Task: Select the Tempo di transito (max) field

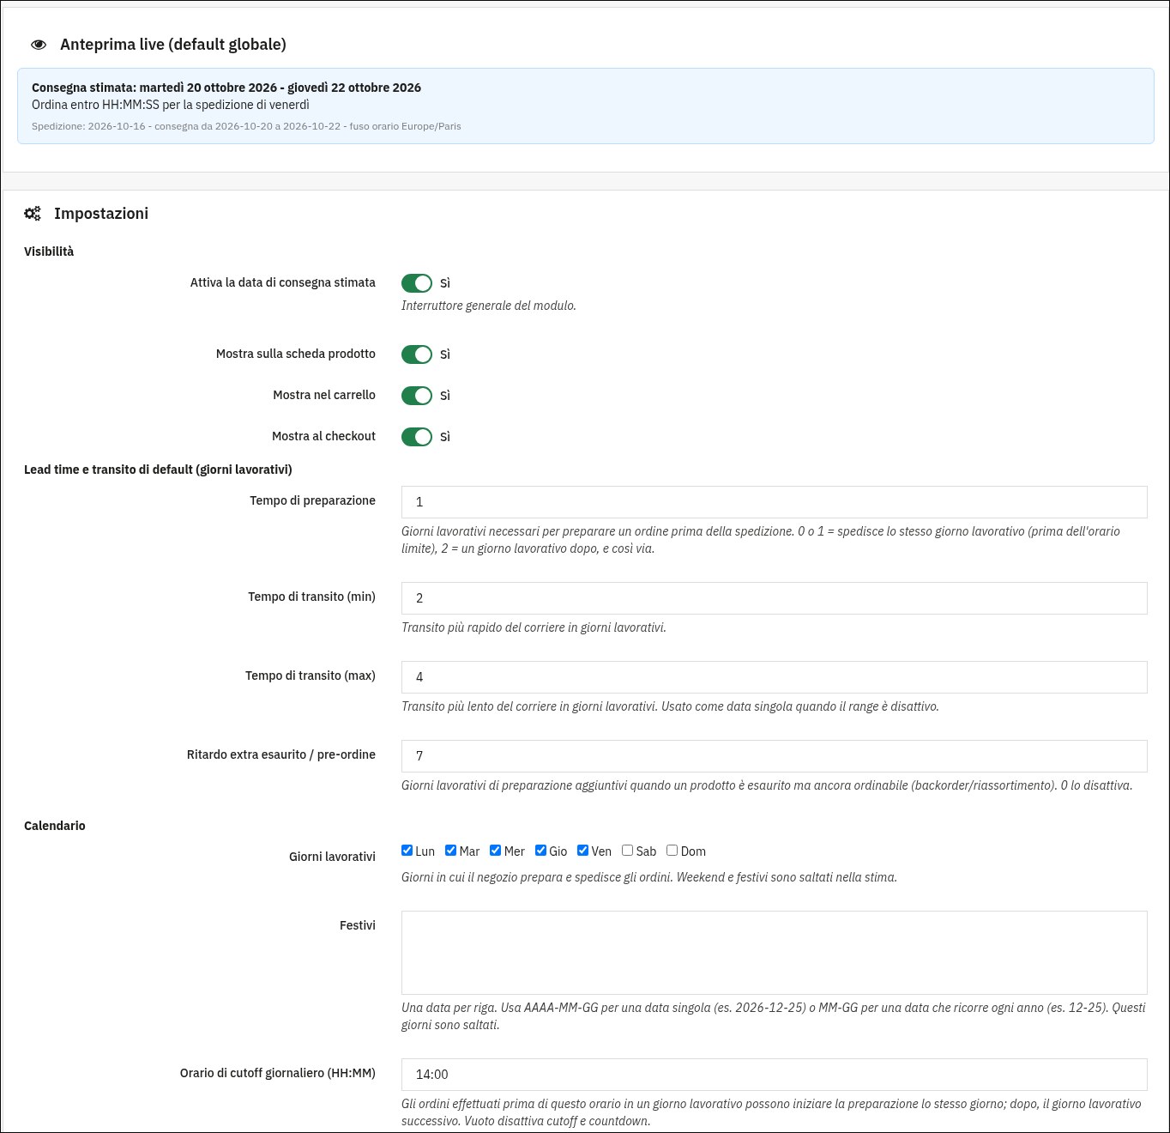Action: [775, 677]
